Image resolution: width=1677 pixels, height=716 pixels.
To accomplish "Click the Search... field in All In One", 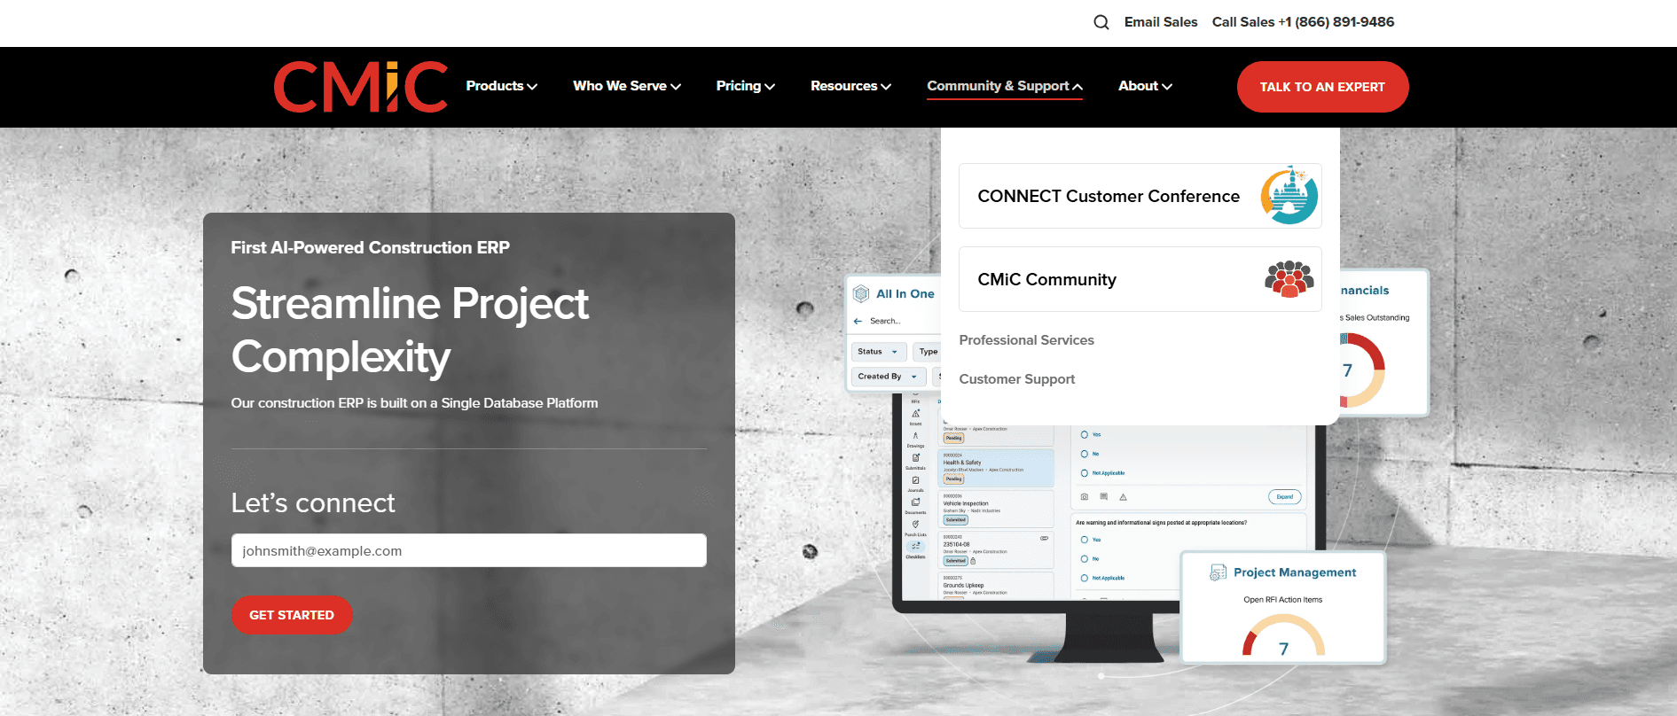I will 885,321.
